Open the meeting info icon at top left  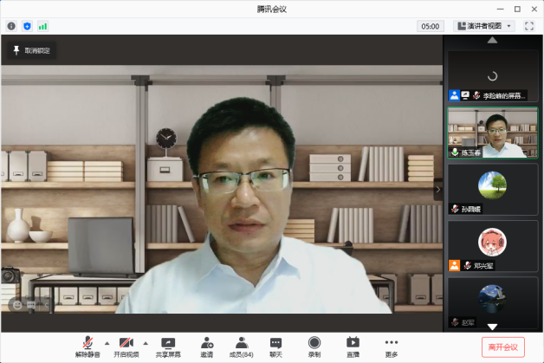[x=11, y=26]
